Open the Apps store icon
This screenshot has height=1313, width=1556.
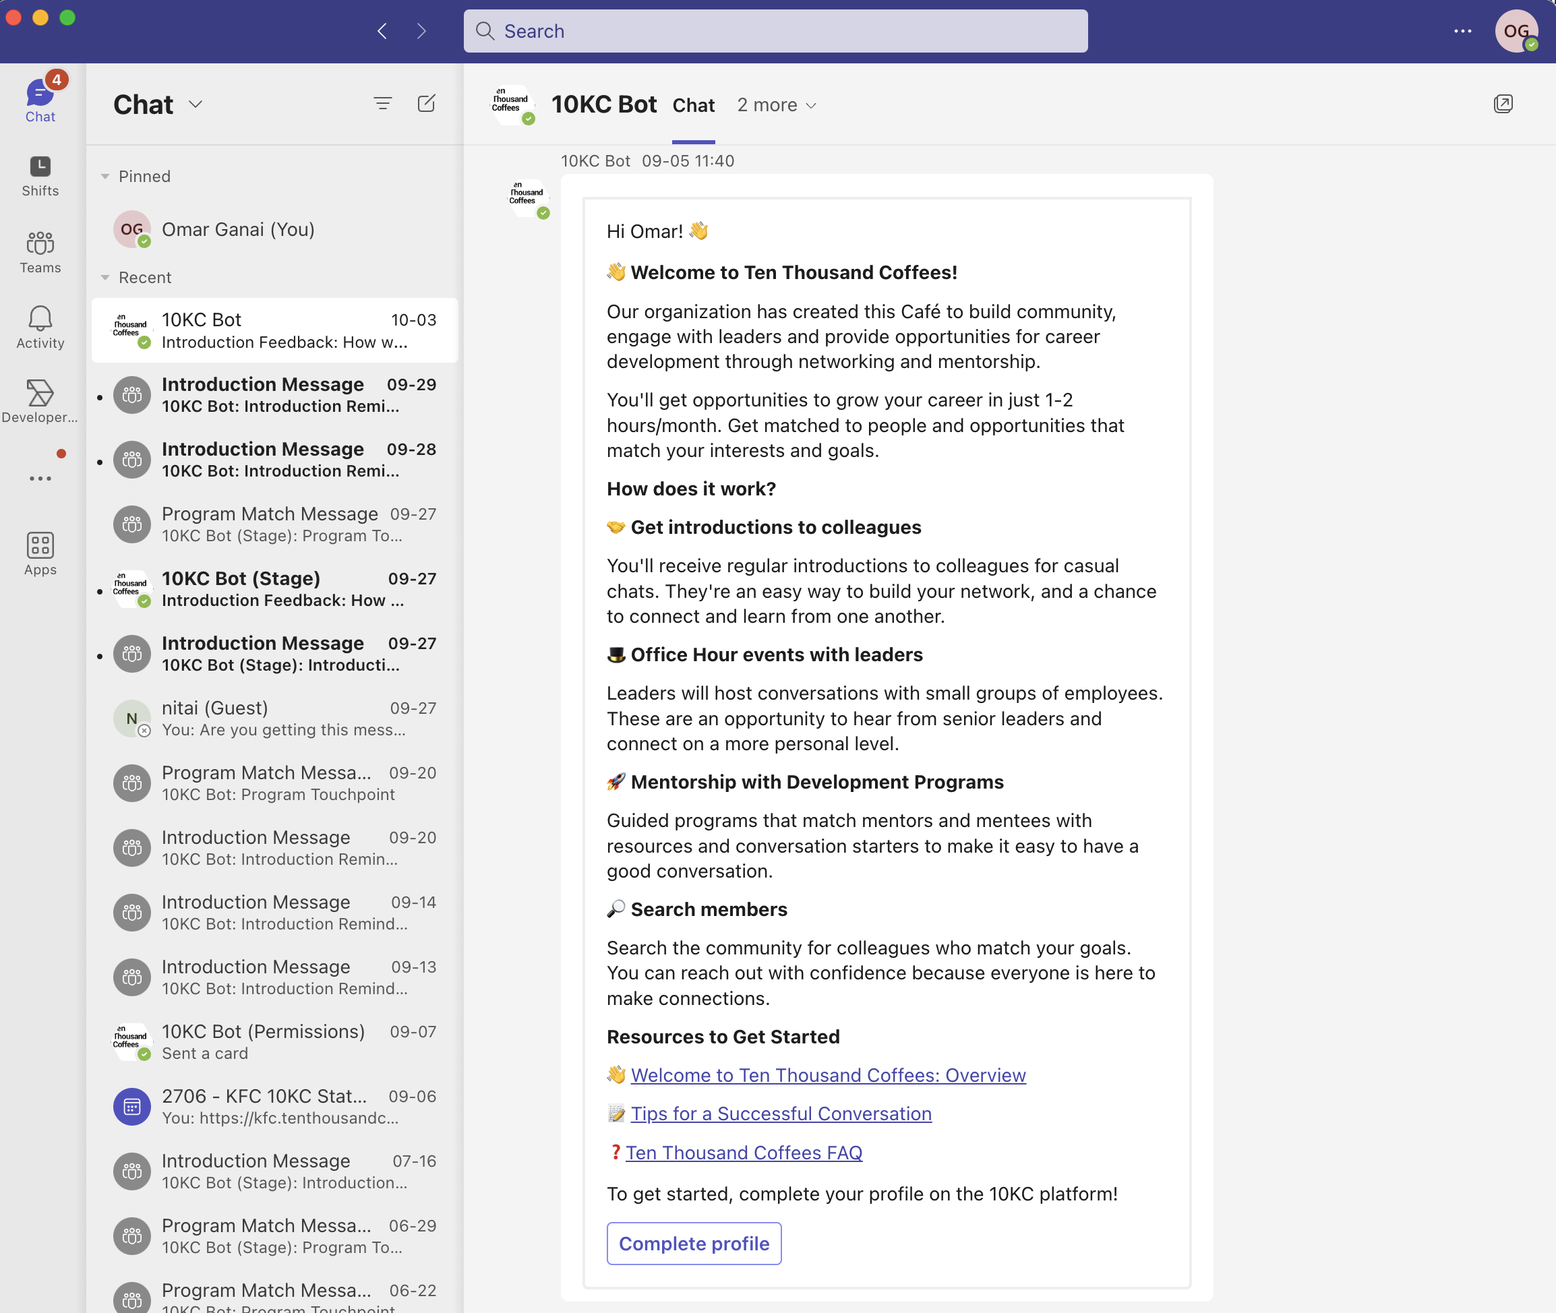pyautogui.click(x=40, y=555)
